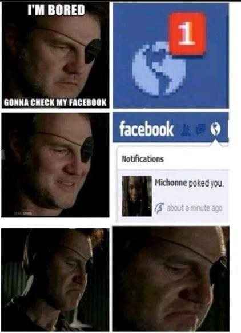Viewport: 241px width, 333px height.
Task: Click 'GONNA CHECK MY FACEBOOK' caption text
Action: tap(55, 102)
